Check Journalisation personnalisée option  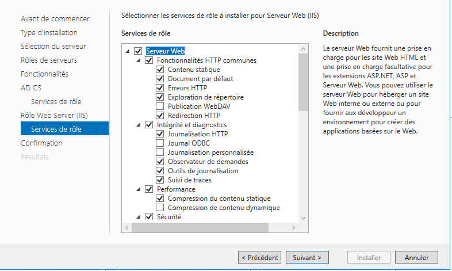click(160, 152)
